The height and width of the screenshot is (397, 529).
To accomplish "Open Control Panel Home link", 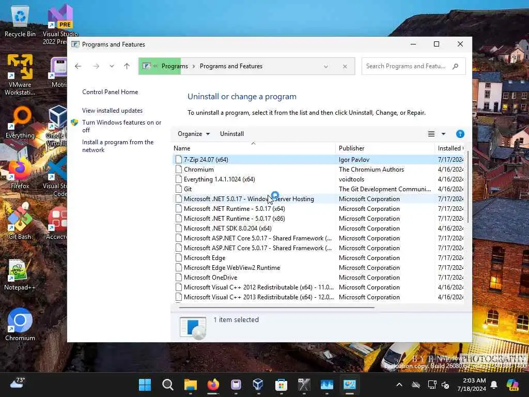I will [110, 92].
